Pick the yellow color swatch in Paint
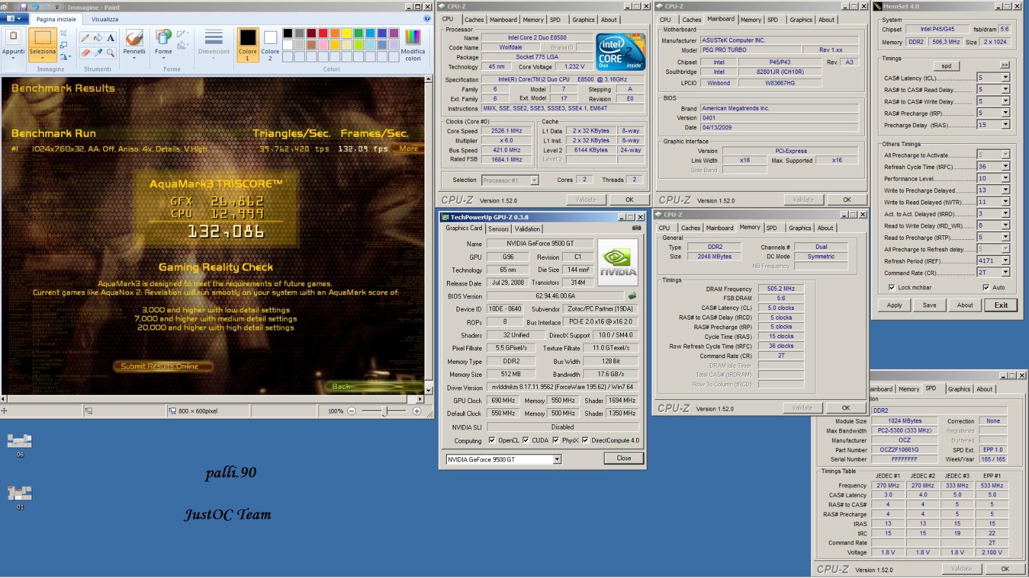1029x578 pixels. 347,33
